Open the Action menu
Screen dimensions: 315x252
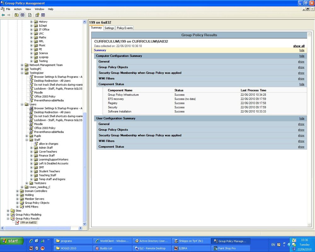coord(18,9)
